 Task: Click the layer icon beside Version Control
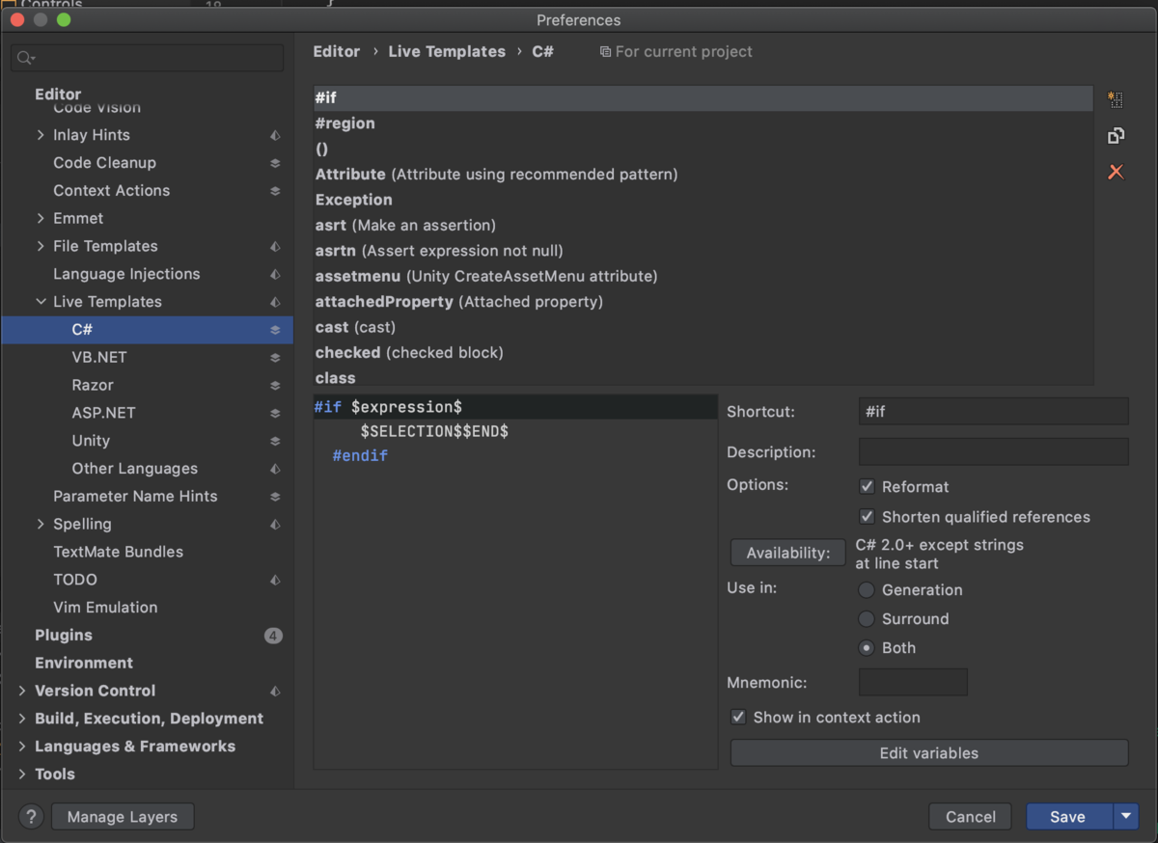[x=275, y=691]
